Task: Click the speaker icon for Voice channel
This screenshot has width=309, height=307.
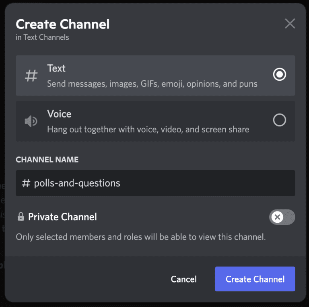Action: (x=31, y=121)
